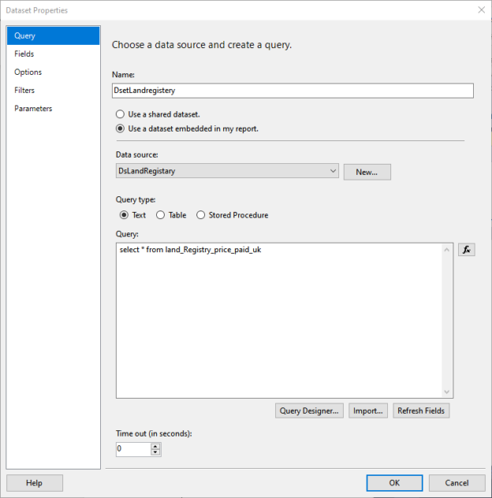Increase time out value with up arrow
The width and height of the screenshot is (492, 498).
point(155,446)
